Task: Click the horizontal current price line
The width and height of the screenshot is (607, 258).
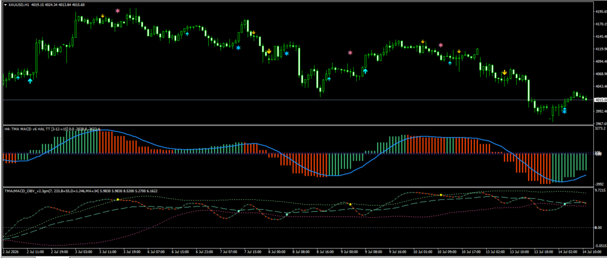Action: pos(298,100)
